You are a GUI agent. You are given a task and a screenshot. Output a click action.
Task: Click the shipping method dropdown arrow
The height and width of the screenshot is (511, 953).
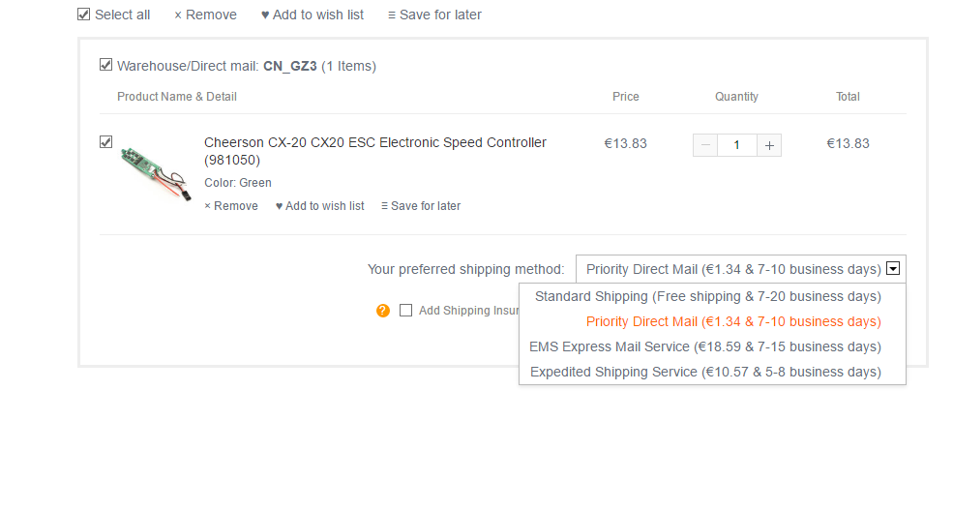894,269
